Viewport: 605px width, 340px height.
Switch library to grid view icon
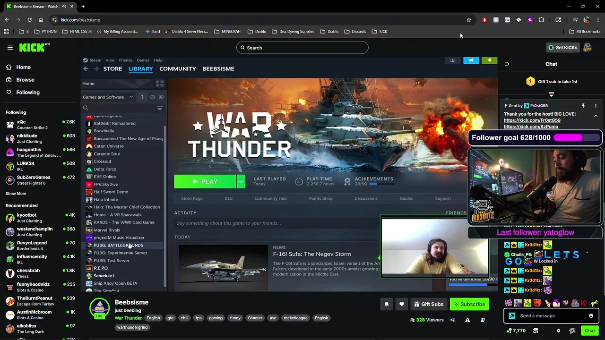(160, 84)
